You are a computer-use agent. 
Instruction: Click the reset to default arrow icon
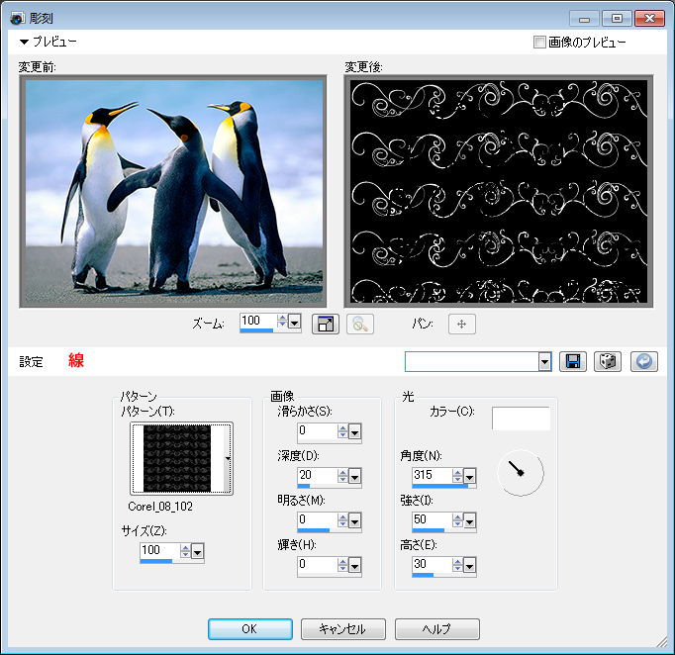click(642, 361)
